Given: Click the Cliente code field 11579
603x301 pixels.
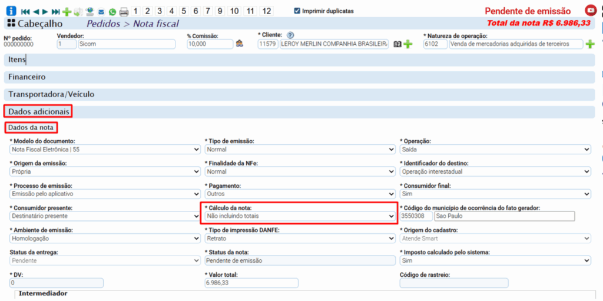Looking at the screenshot, I should point(268,44).
